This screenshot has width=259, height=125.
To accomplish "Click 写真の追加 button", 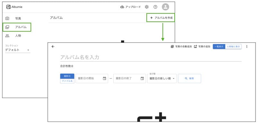I will pyautogui.click(x=202, y=47).
